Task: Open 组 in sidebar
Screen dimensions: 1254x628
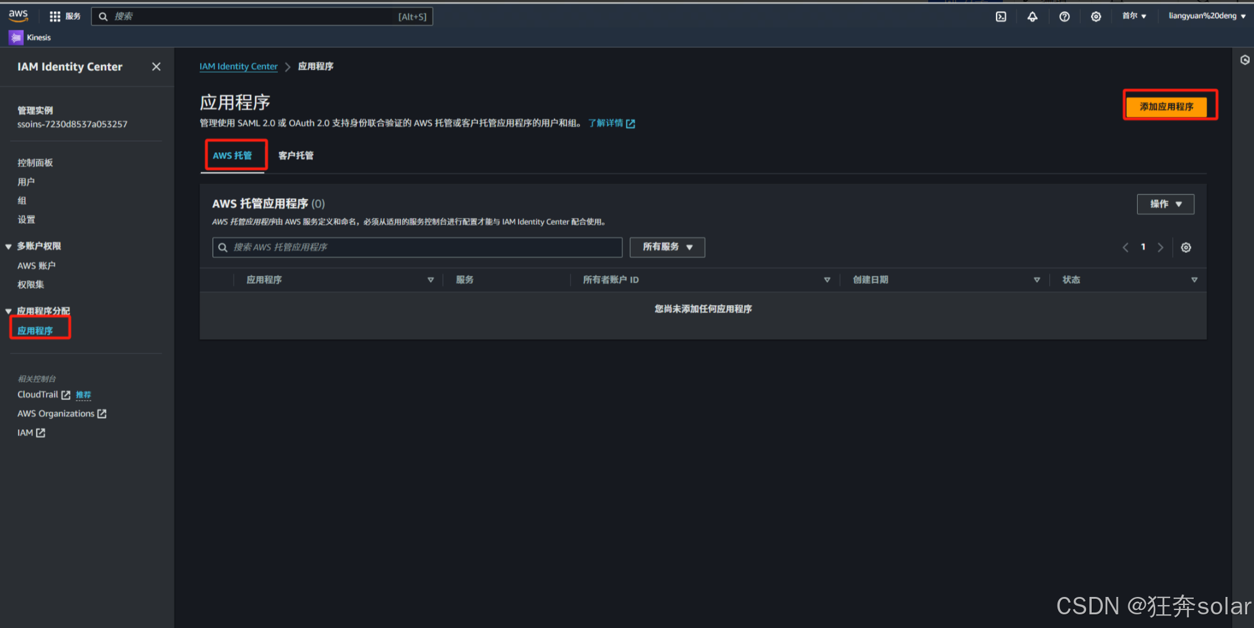Action: tap(22, 201)
